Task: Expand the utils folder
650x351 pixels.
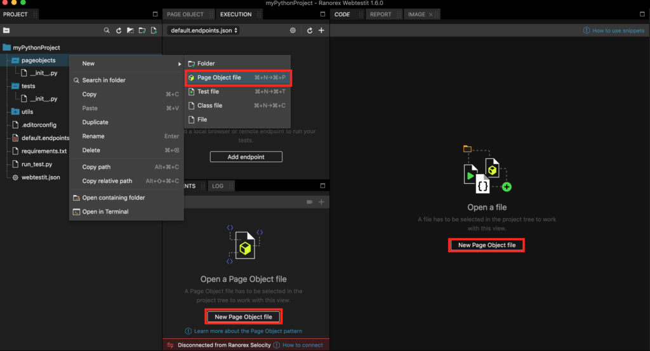Action: point(15,112)
